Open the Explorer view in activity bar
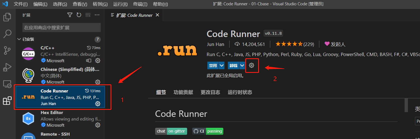The height and width of the screenshot is (139, 420). [x=7, y=17]
